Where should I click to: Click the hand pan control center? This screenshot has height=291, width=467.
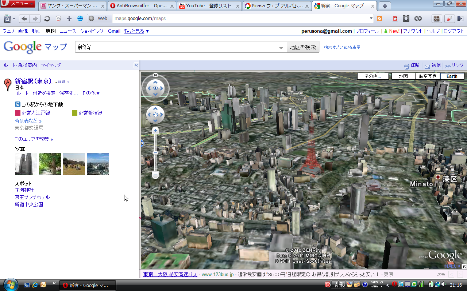pyautogui.click(x=155, y=115)
